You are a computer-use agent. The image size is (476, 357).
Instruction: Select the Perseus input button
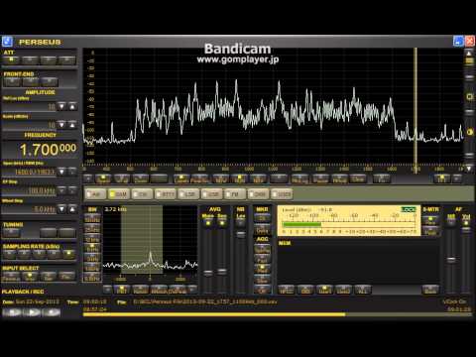tap(12, 276)
